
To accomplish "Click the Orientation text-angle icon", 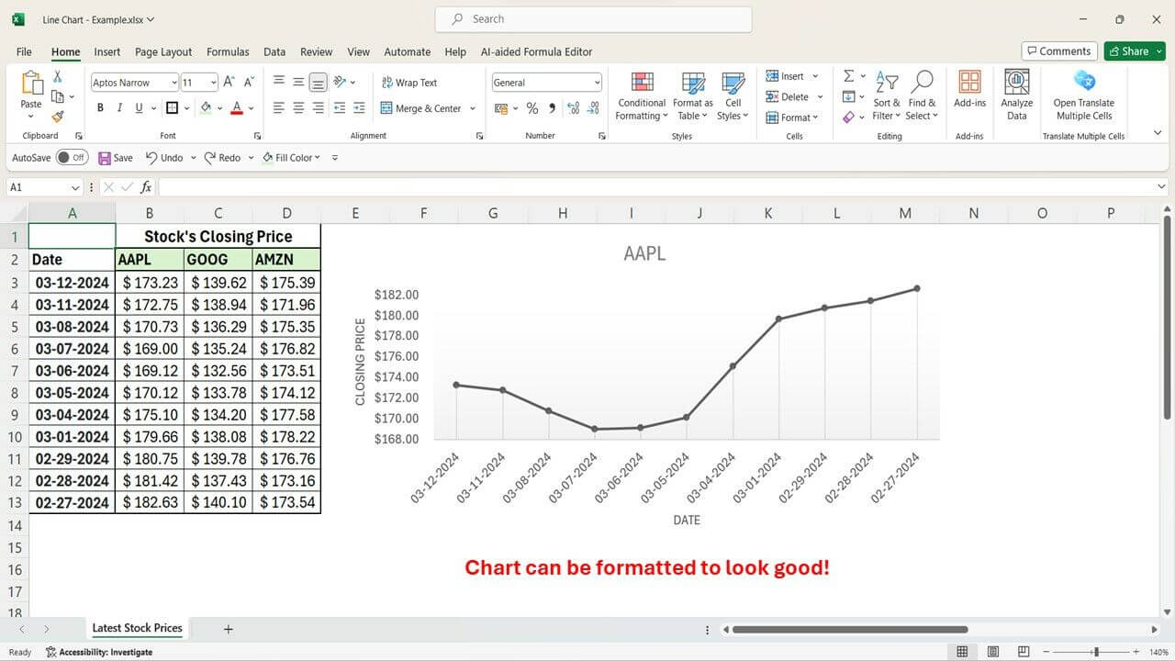I will (341, 82).
